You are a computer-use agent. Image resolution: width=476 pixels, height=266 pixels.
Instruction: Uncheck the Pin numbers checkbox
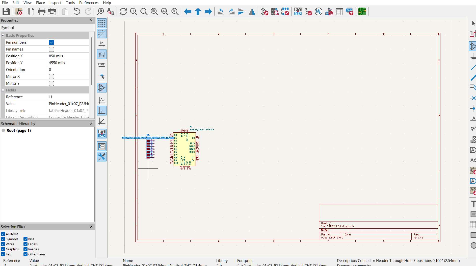[x=51, y=42]
